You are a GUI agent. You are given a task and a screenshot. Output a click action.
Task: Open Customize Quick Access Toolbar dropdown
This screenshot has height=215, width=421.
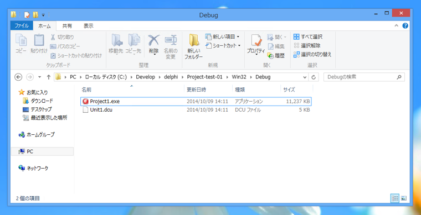[43, 15]
